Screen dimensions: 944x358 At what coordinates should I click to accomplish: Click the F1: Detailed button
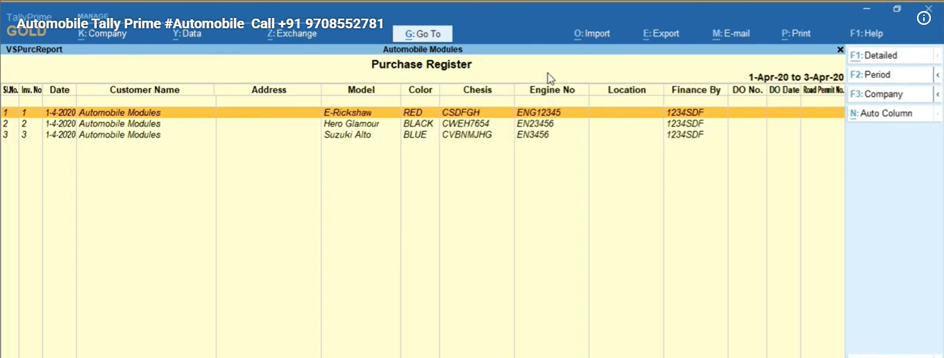(890, 55)
